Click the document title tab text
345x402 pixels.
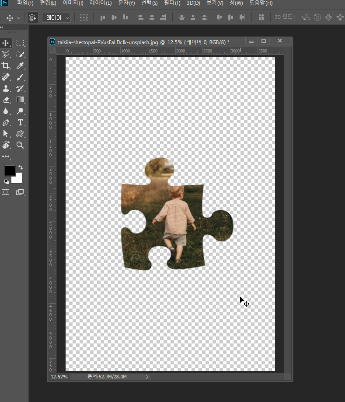point(143,42)
